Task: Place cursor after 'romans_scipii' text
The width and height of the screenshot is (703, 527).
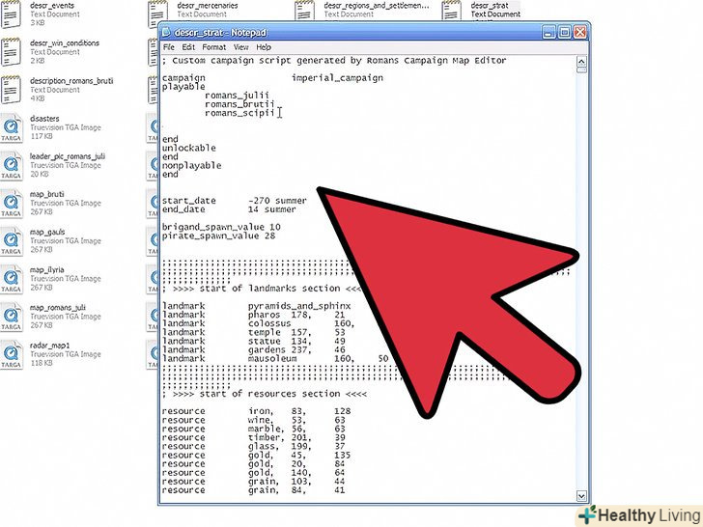Action: click(x=276, y=113)
